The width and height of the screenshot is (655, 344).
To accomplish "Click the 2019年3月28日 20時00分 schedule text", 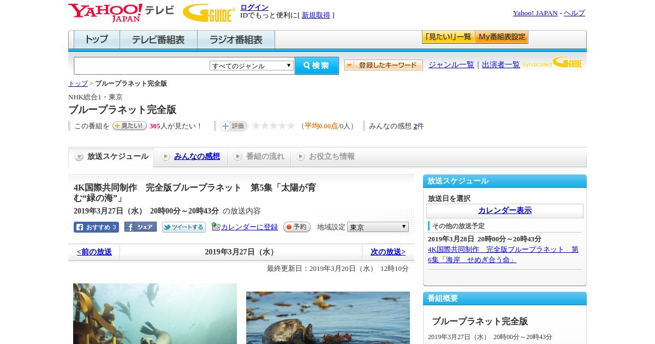I will coord(485,239).
